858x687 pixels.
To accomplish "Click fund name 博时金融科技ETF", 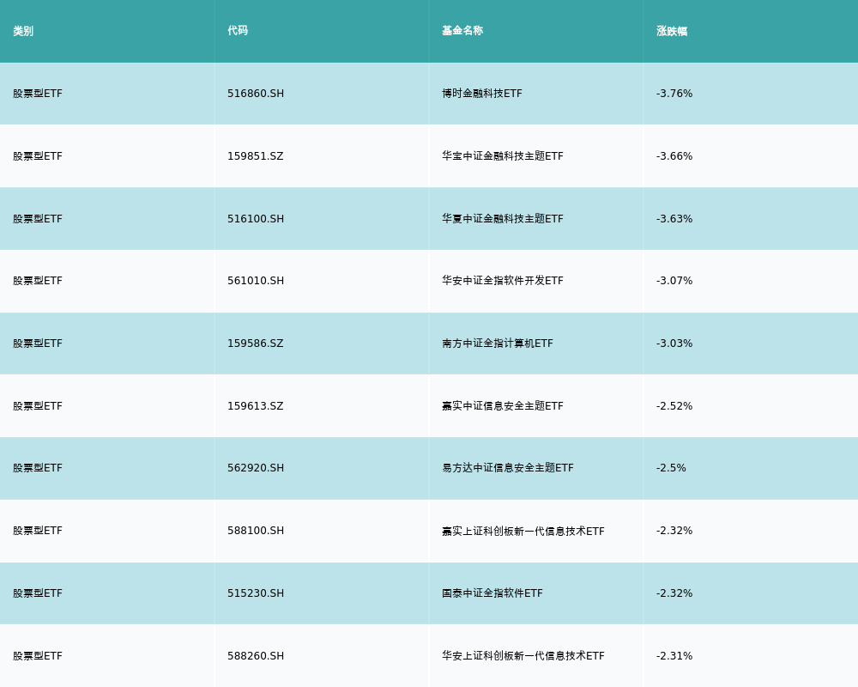I will pos(482,94).
